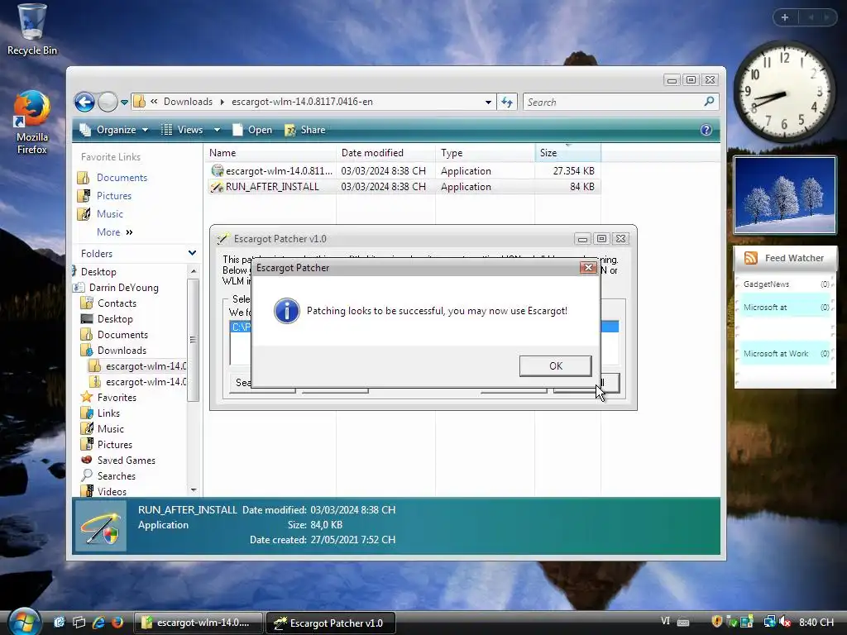Viewport: 847px width, 635px height.
Task: Switch to Escargot Patcher v1.0 taskbar button
Action: tap(331, 623)
